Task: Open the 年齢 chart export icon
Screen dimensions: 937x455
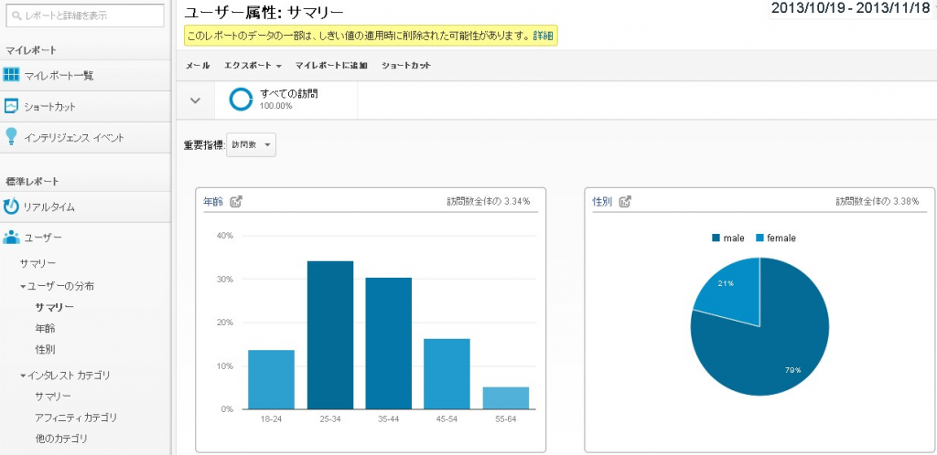Action: click(x=236, y=202)
